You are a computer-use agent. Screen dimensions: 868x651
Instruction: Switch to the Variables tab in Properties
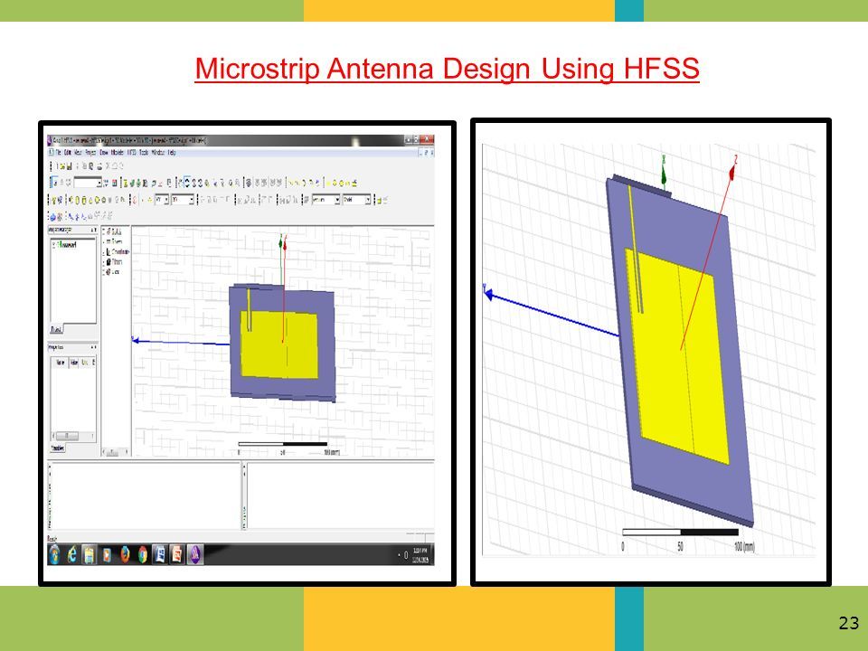[58, 448]
